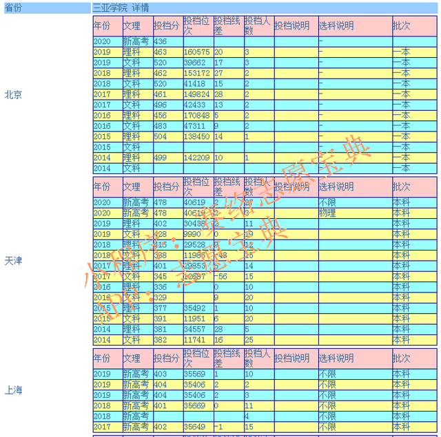Select rank cell 160575
This screenshot has height=437, width=441.
click(198, 52)
